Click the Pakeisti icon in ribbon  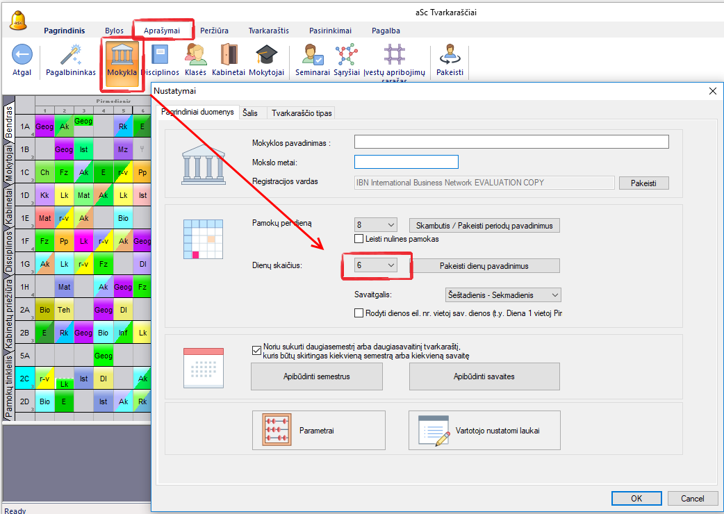450,55
